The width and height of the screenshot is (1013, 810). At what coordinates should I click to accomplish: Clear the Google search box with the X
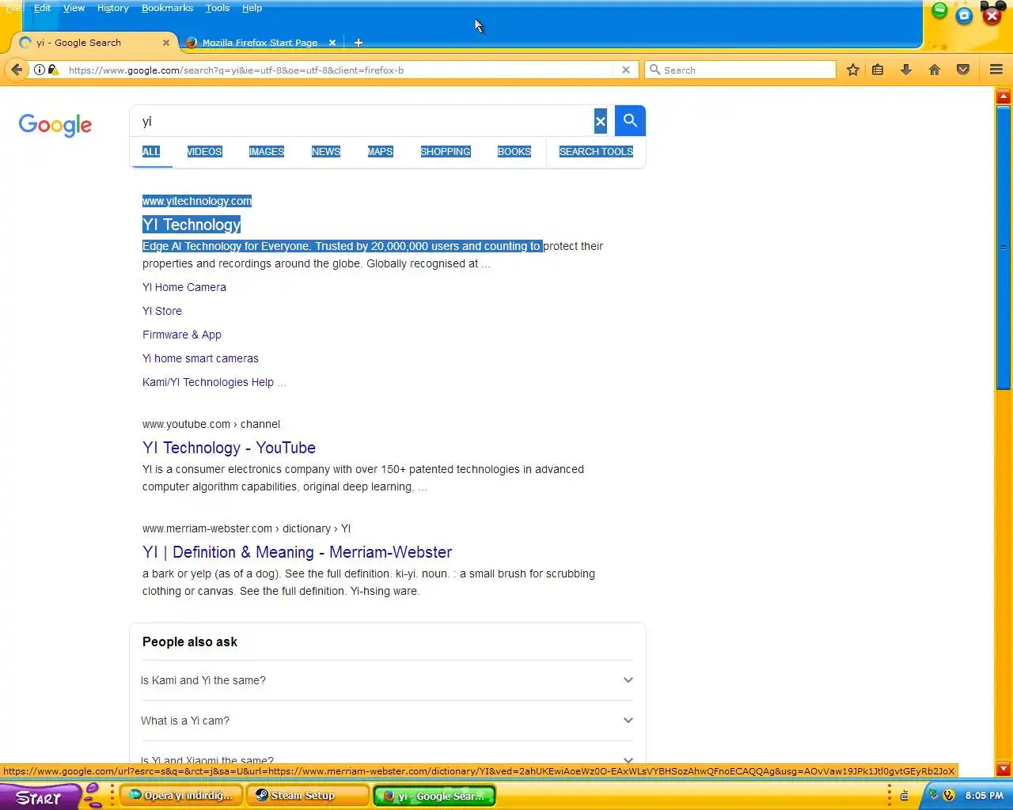click(601, 121)
